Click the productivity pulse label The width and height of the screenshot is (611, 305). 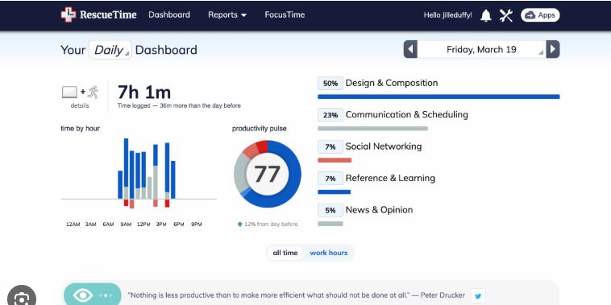259,129
